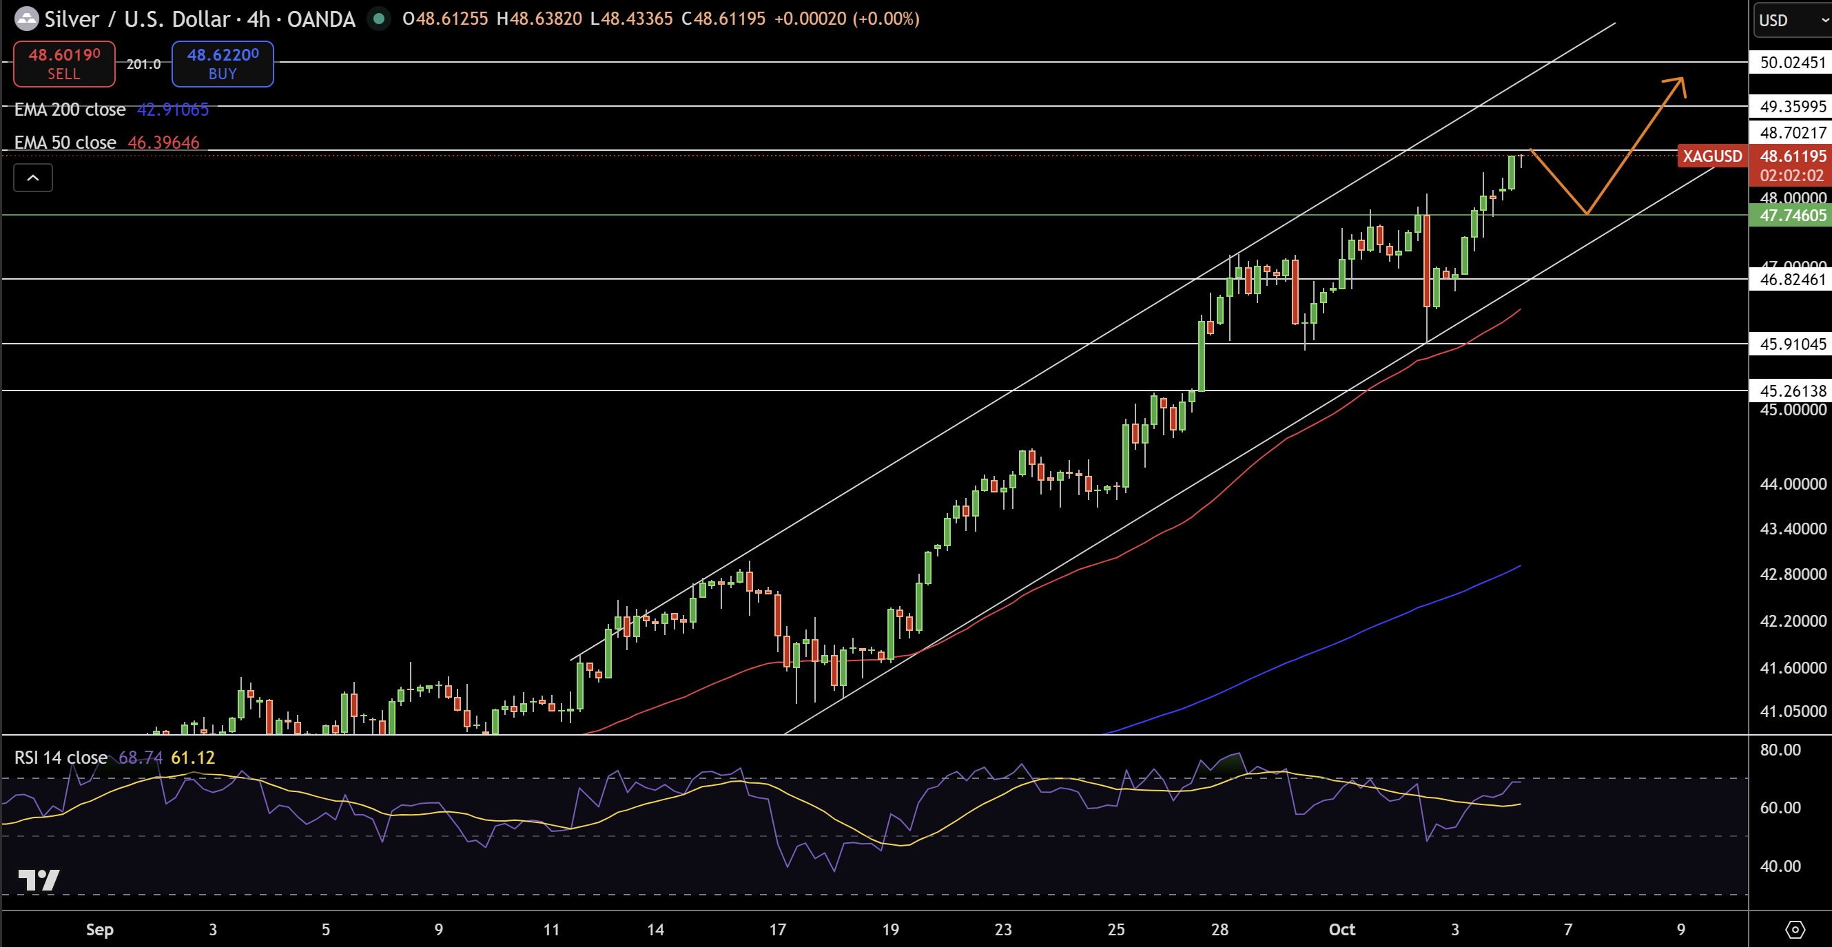Collapse the indicator legend chevron
This screenshot has height=947, width=1832.
pos(32,178)
